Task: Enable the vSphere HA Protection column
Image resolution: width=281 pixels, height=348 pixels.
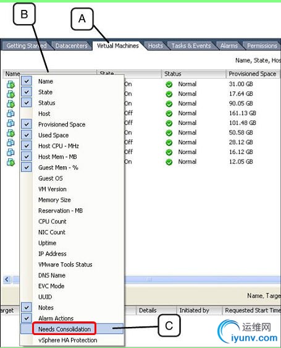Action: point(72,340)
